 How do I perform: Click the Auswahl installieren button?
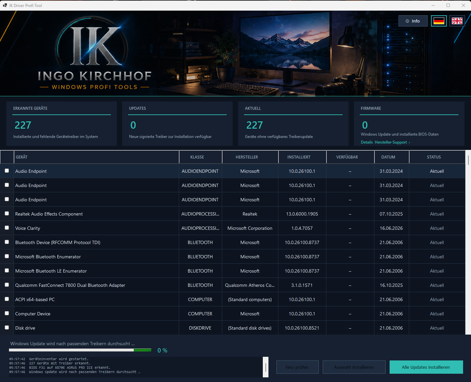(354, 367)
